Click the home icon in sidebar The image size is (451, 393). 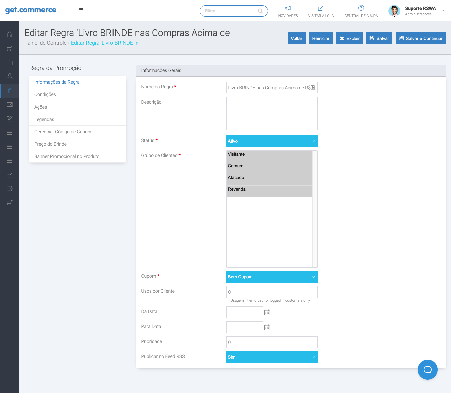pyautogui.click(x=10, y=34)
